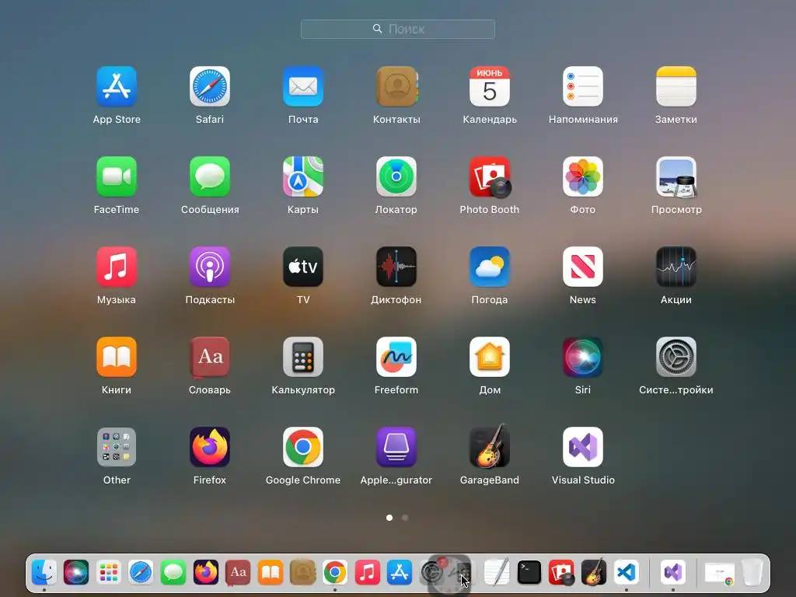Switch to the second Launchpad page dot
Screen dimensions: 796x597
click(404, 518)
